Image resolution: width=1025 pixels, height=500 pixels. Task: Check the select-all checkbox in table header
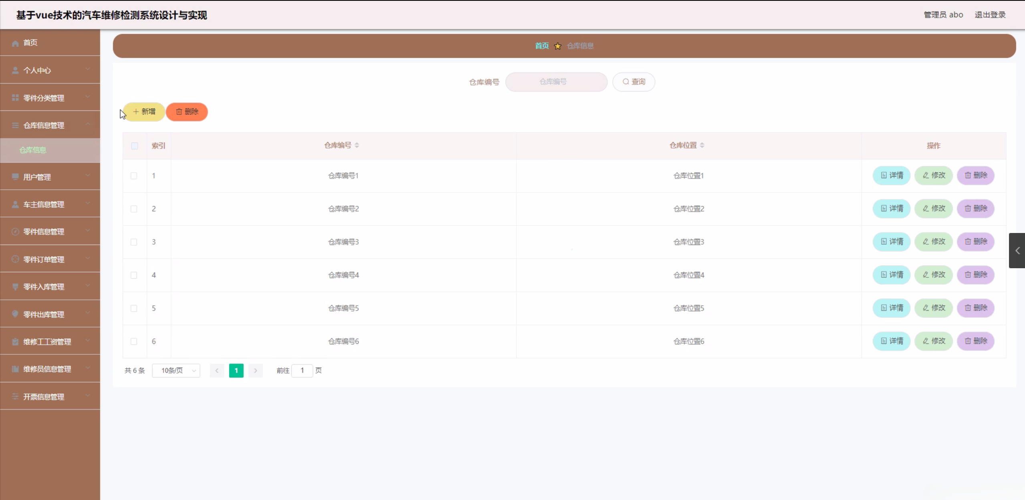[134, 146]
